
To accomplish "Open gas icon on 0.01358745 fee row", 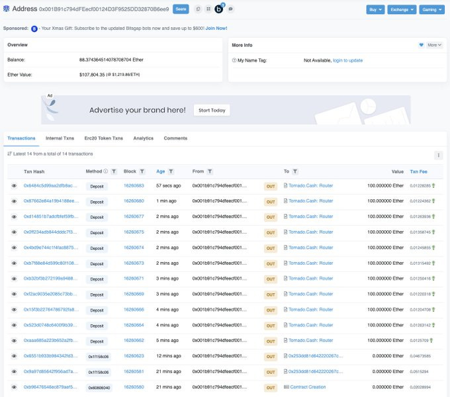I will 433,232.
